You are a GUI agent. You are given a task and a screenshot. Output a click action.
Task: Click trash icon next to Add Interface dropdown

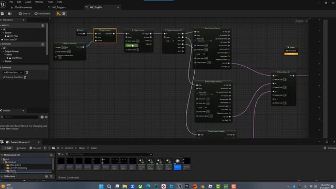pyautogui.click(x=27, y=72)
